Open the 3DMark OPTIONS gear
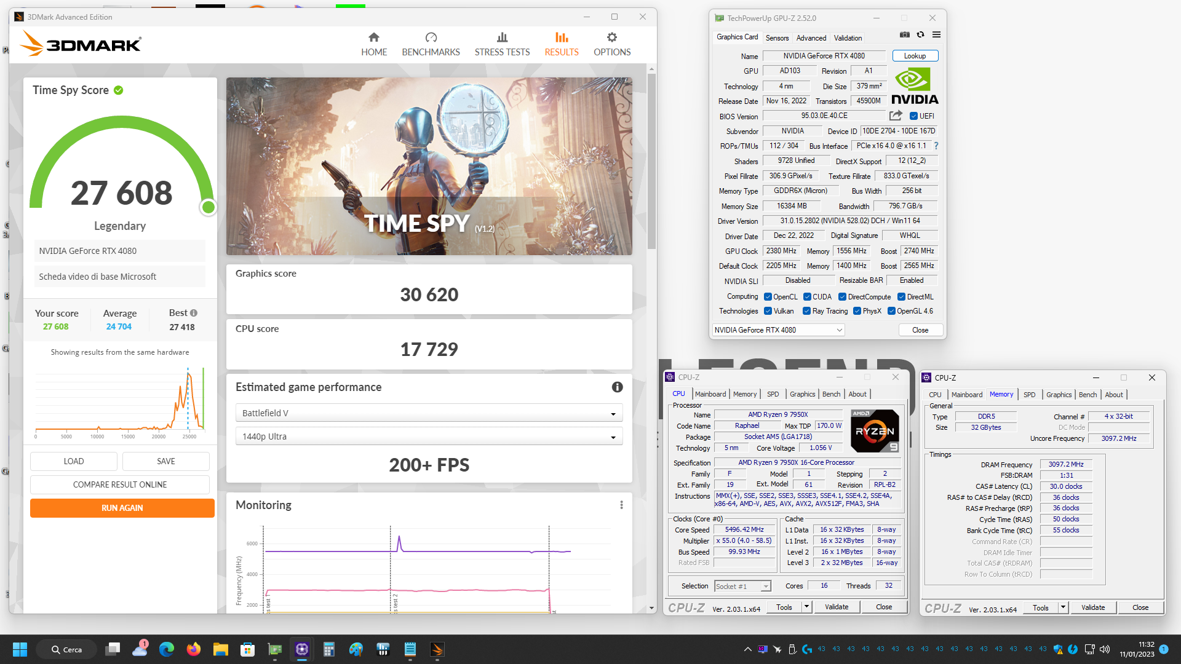Screen dimensions: 1181x664 click(612, 44)
